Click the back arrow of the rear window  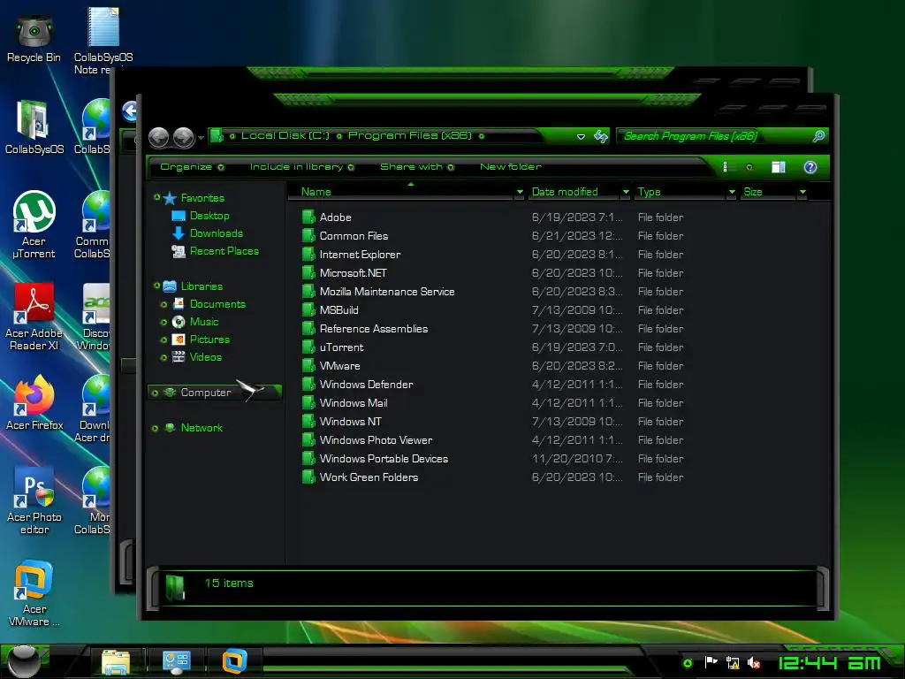point(130,111)
